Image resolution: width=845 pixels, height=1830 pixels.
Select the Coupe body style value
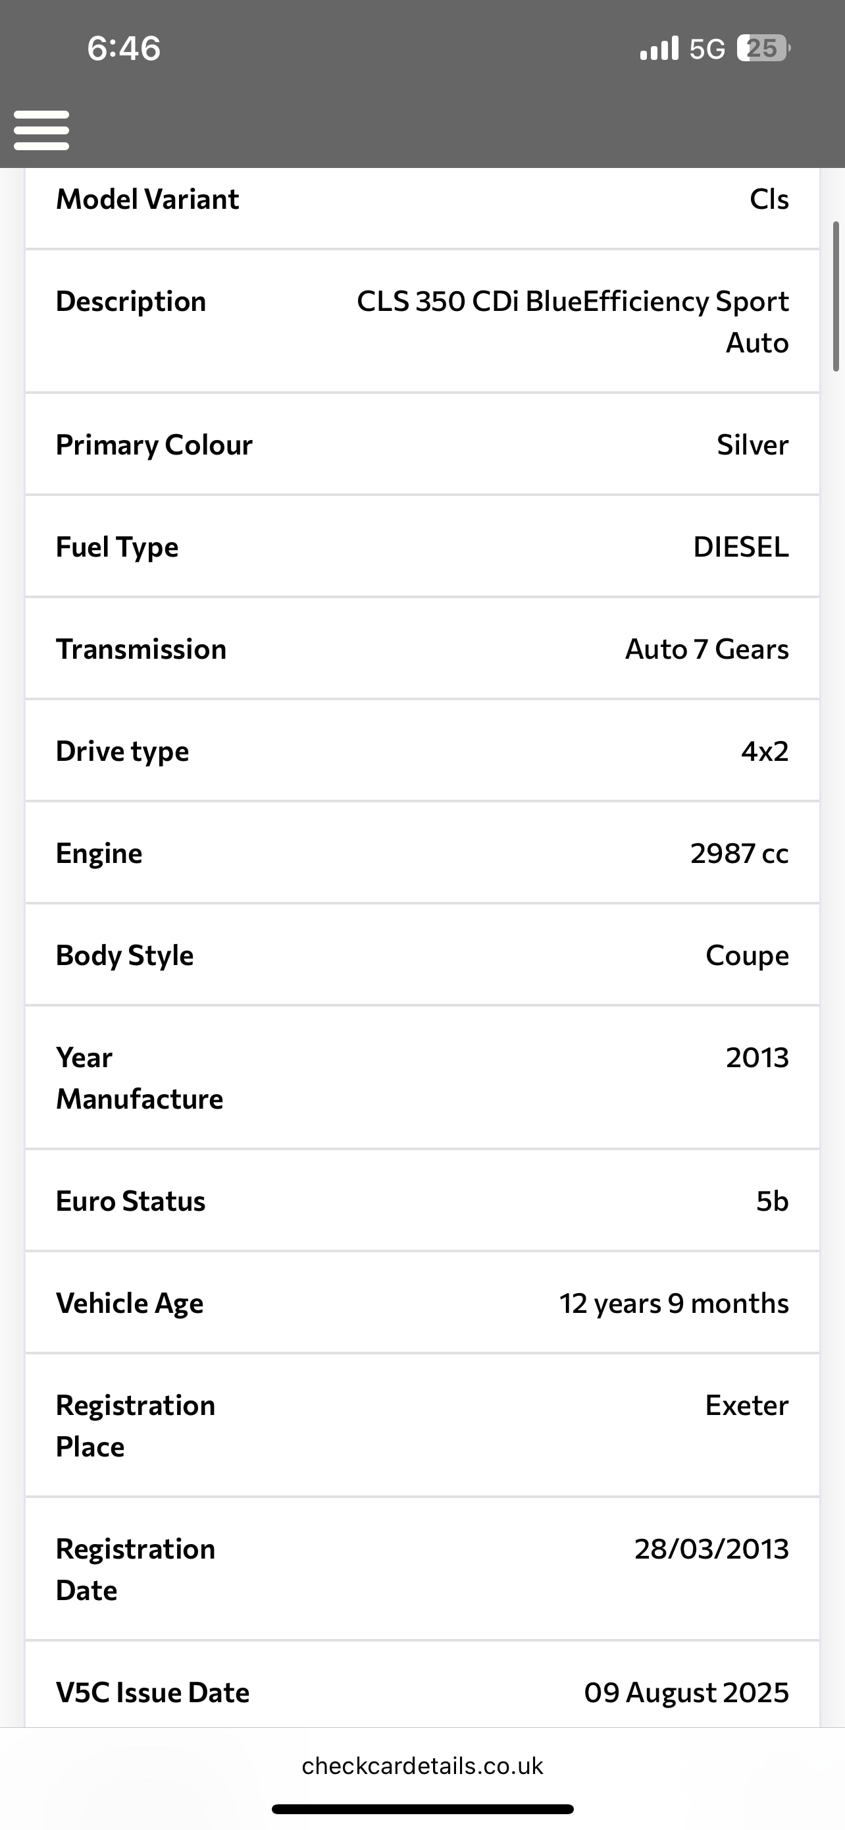coord(746,955)
